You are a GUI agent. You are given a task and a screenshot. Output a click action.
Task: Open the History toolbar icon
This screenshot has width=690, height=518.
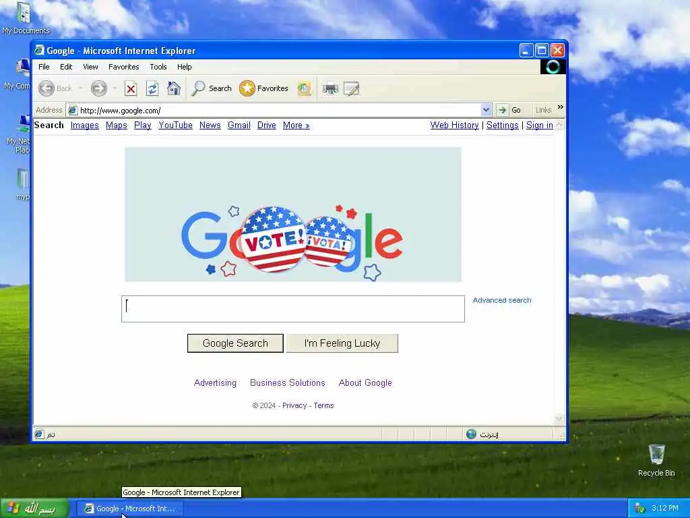point(304,88)
